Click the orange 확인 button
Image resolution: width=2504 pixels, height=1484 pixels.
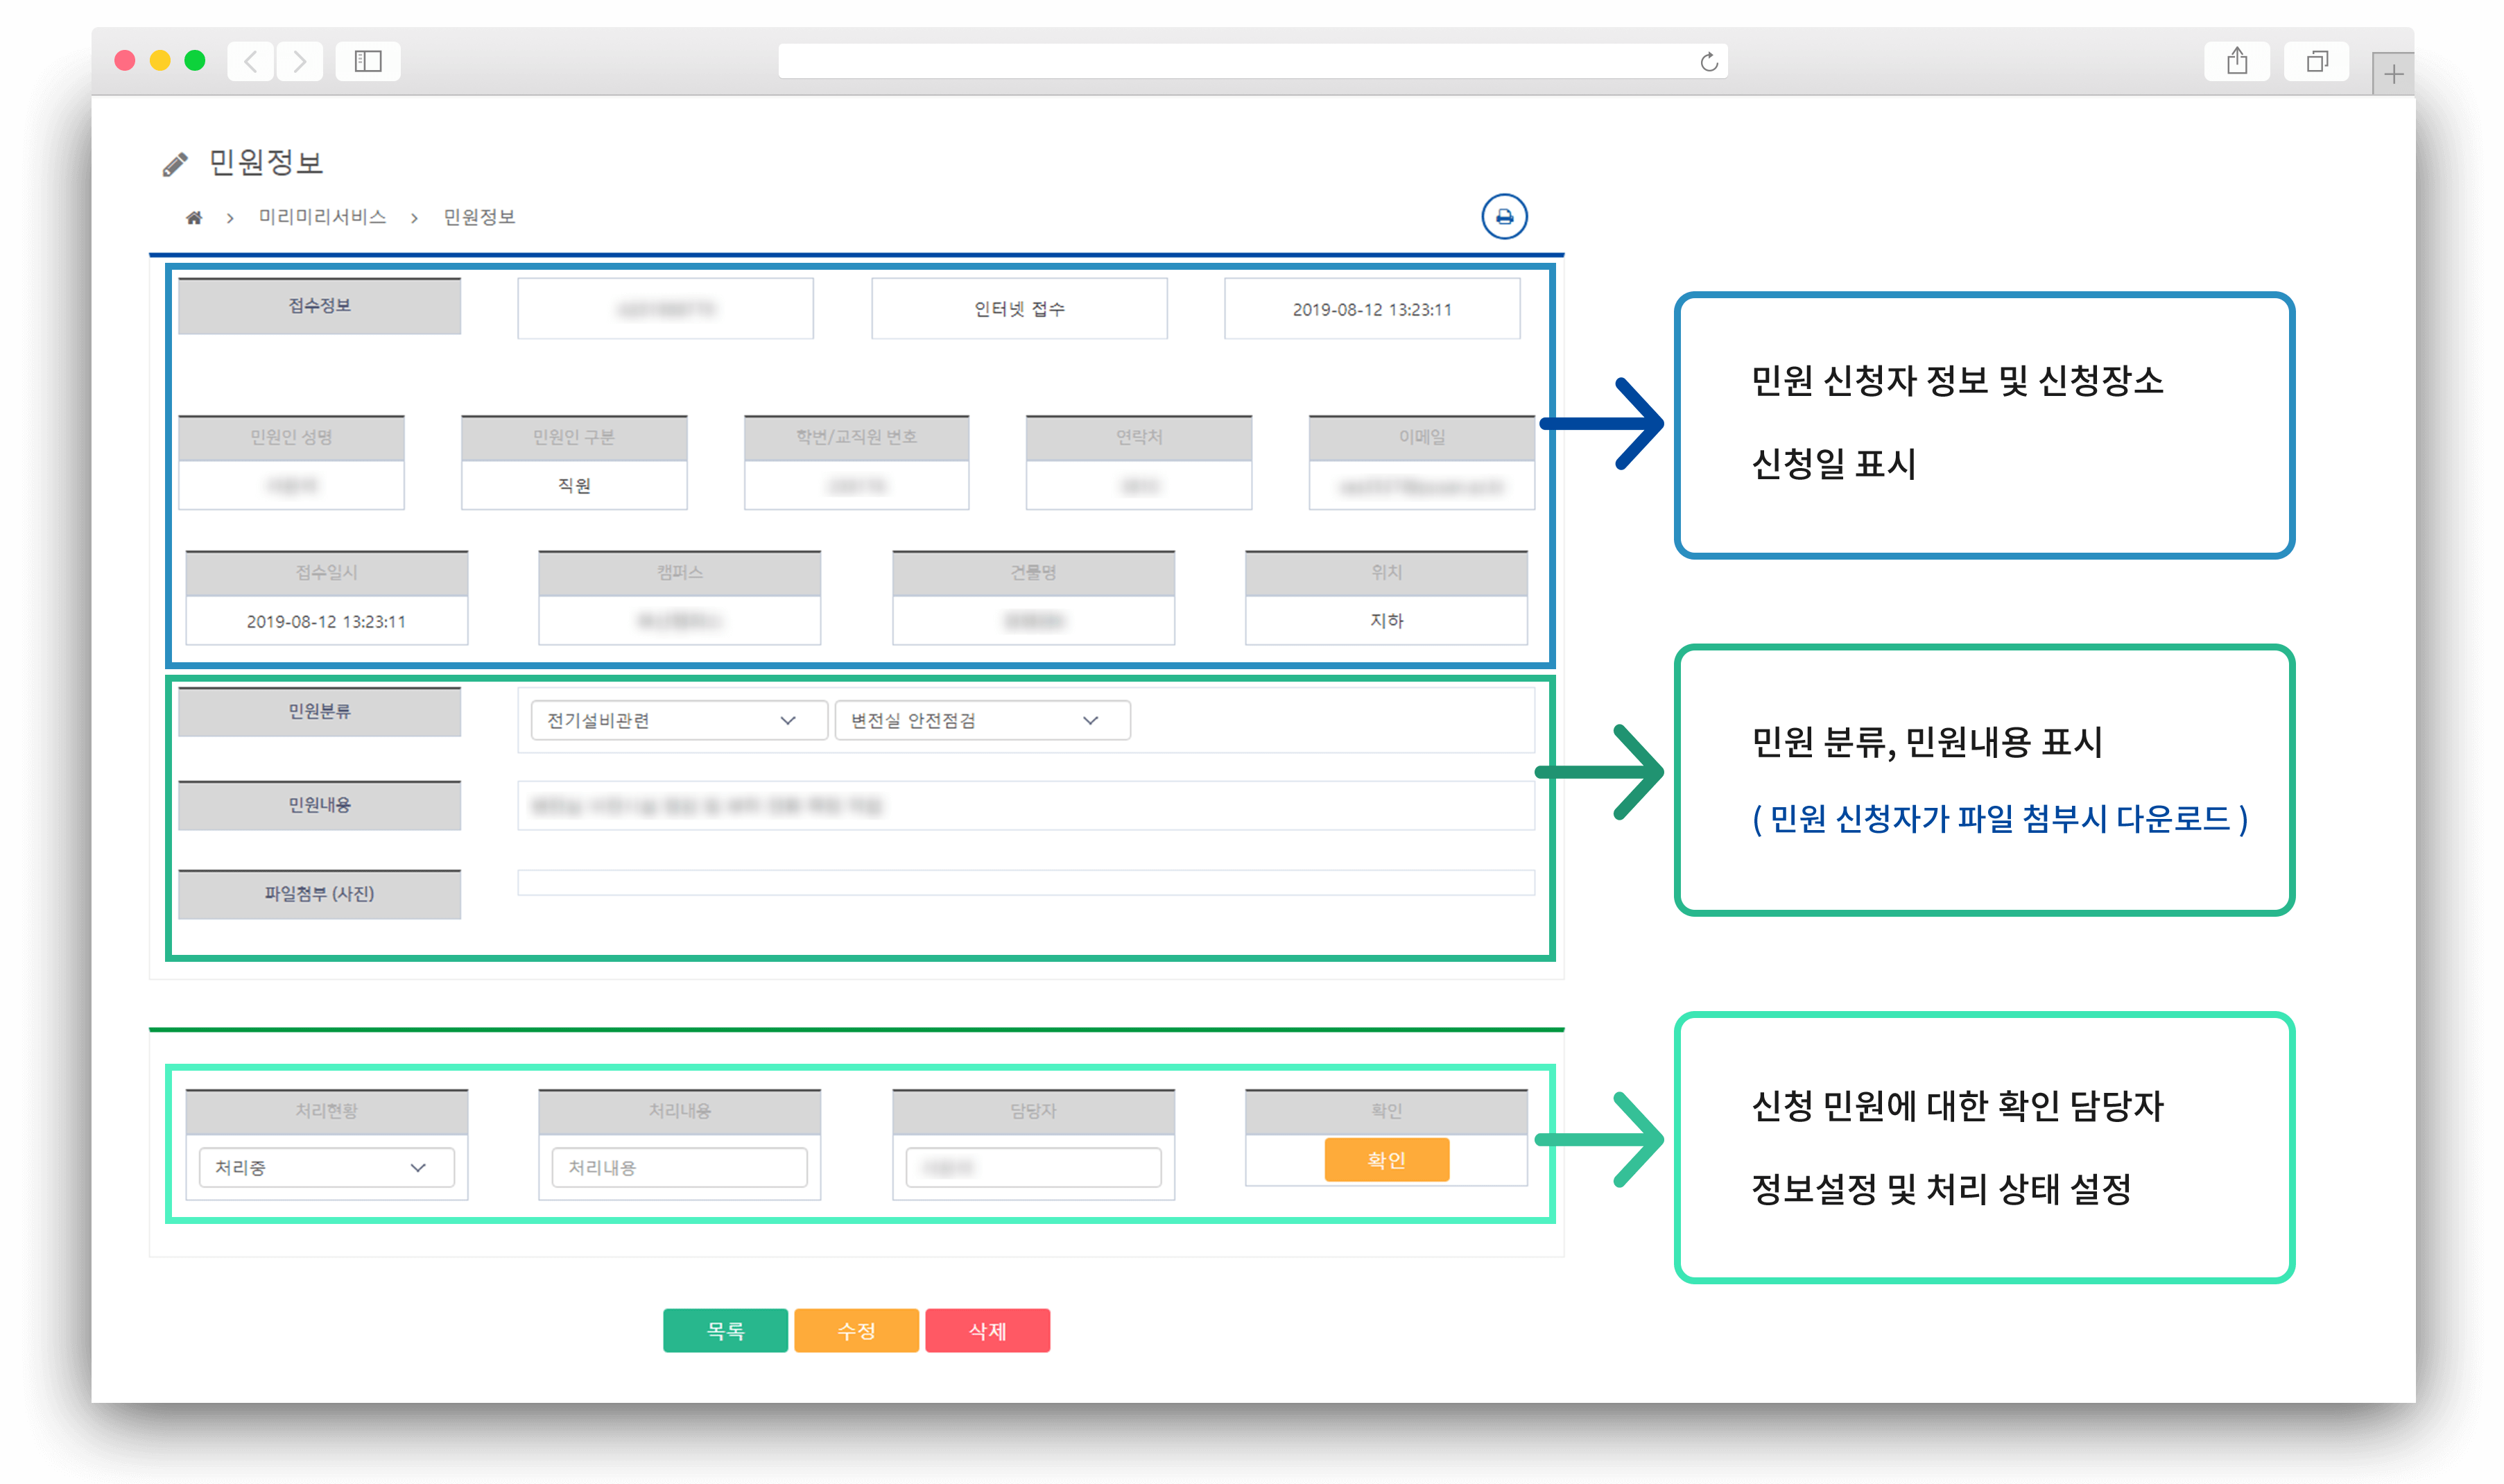[x=1386, y=1160]
